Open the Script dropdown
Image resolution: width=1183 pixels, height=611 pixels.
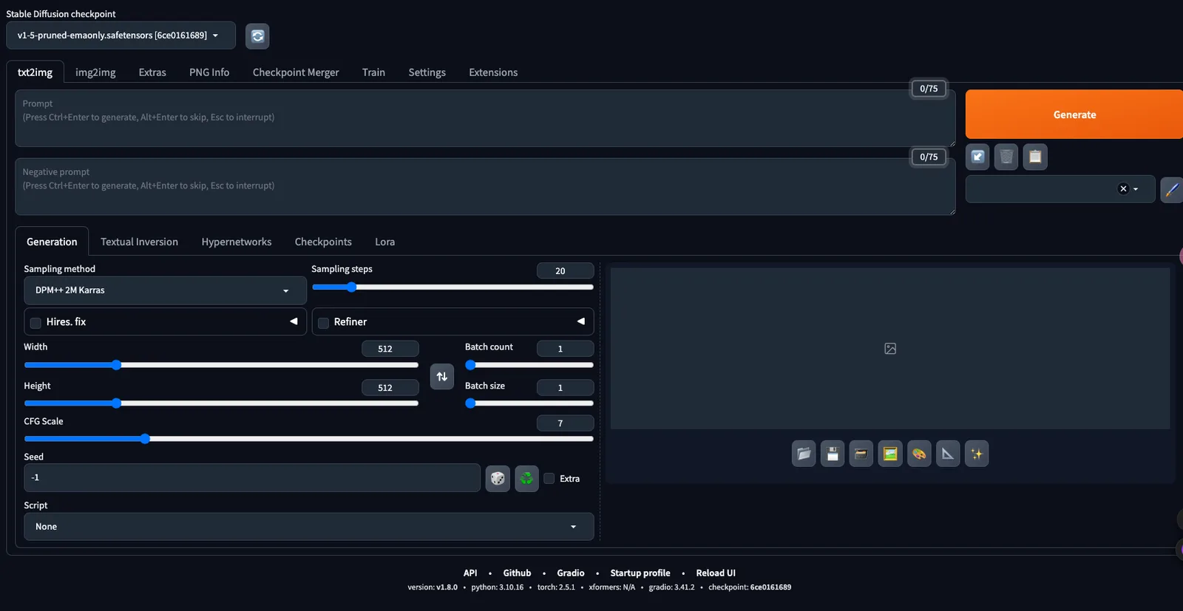coord(308,527)
